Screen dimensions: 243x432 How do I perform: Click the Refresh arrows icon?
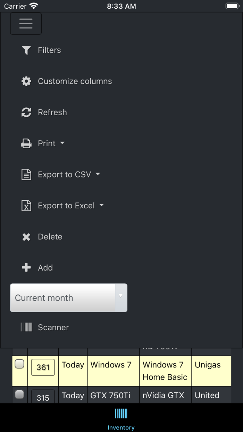tap(26, 112)
